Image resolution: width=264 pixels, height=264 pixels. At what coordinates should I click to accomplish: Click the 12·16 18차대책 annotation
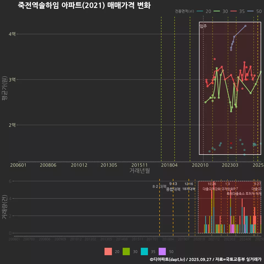click(189, 186)
